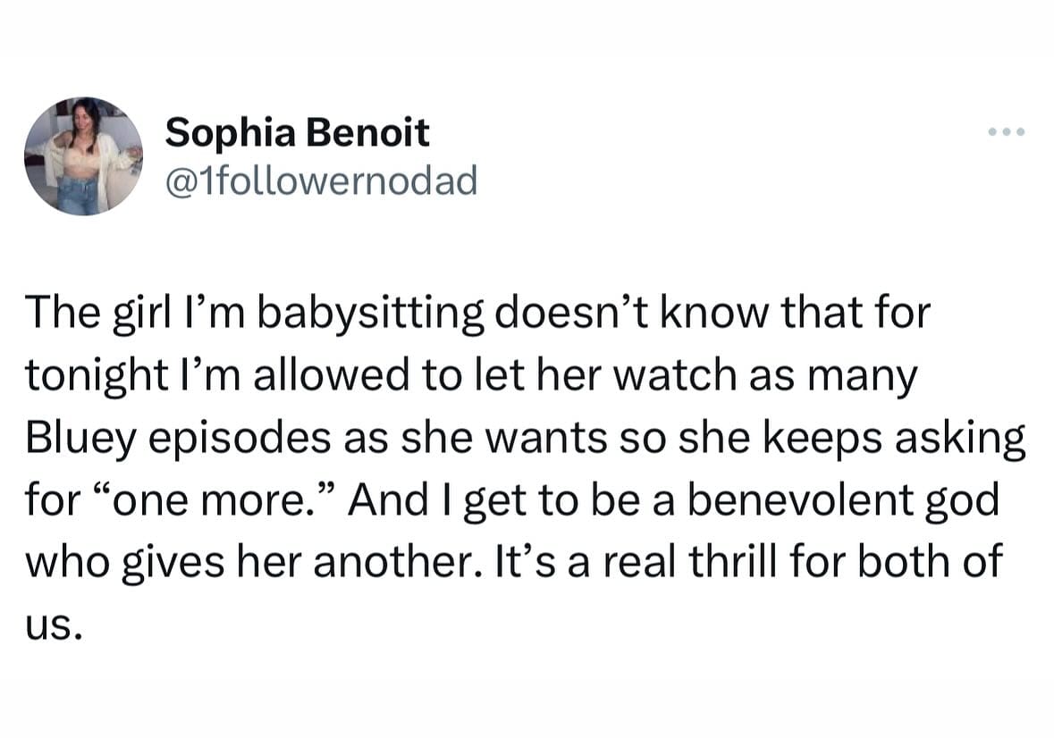Viewport: 1054px width, 738px height.
Task: Click Sophia Benoit's profile picture
Action: 83,156
